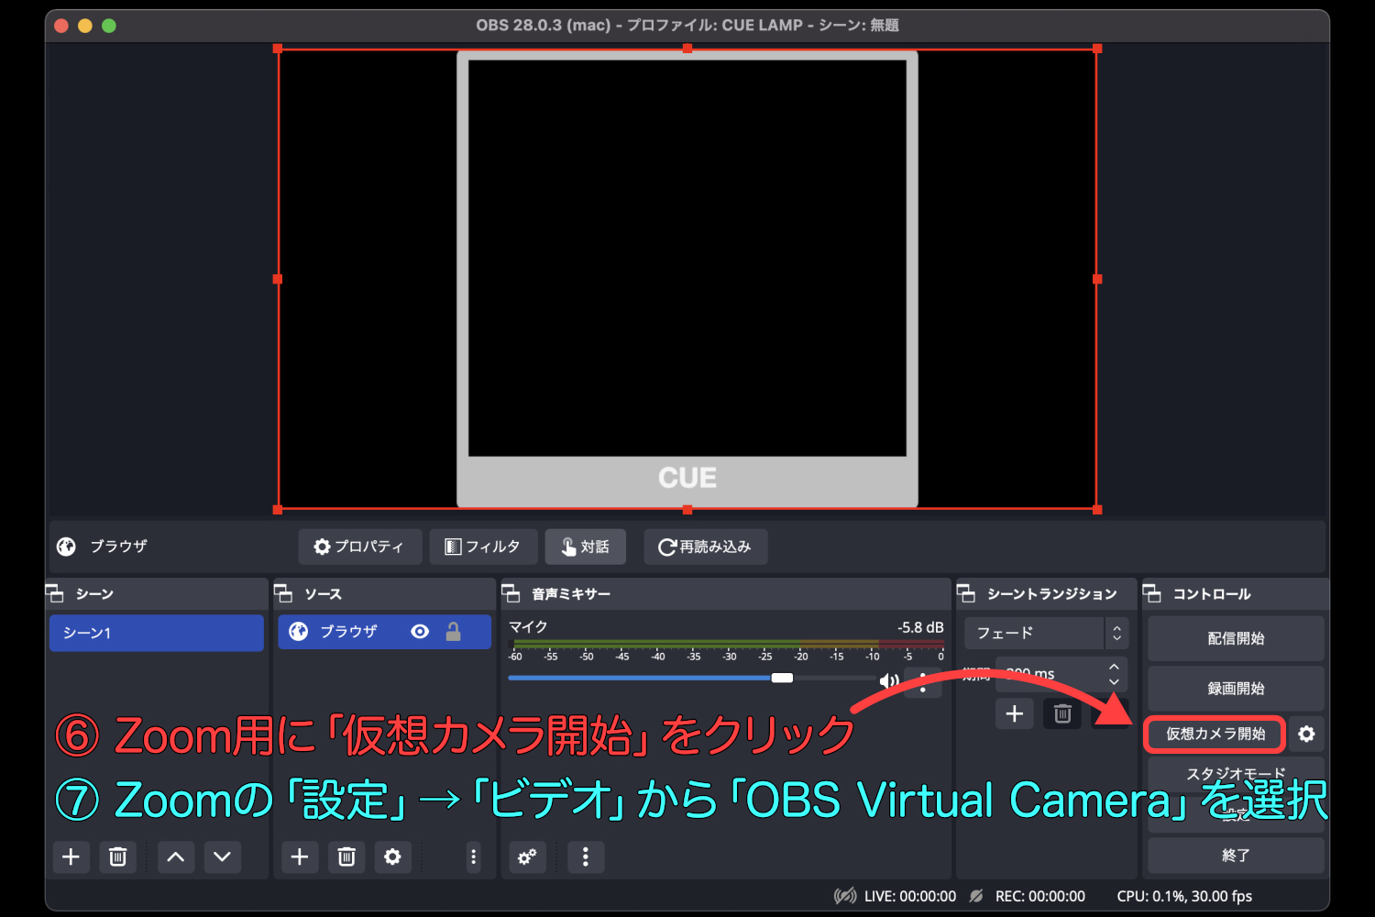The height and width of the screenshot is (917, 1375).
Task: Click the 音声ミキサー panel title
Action: point(571,594)
